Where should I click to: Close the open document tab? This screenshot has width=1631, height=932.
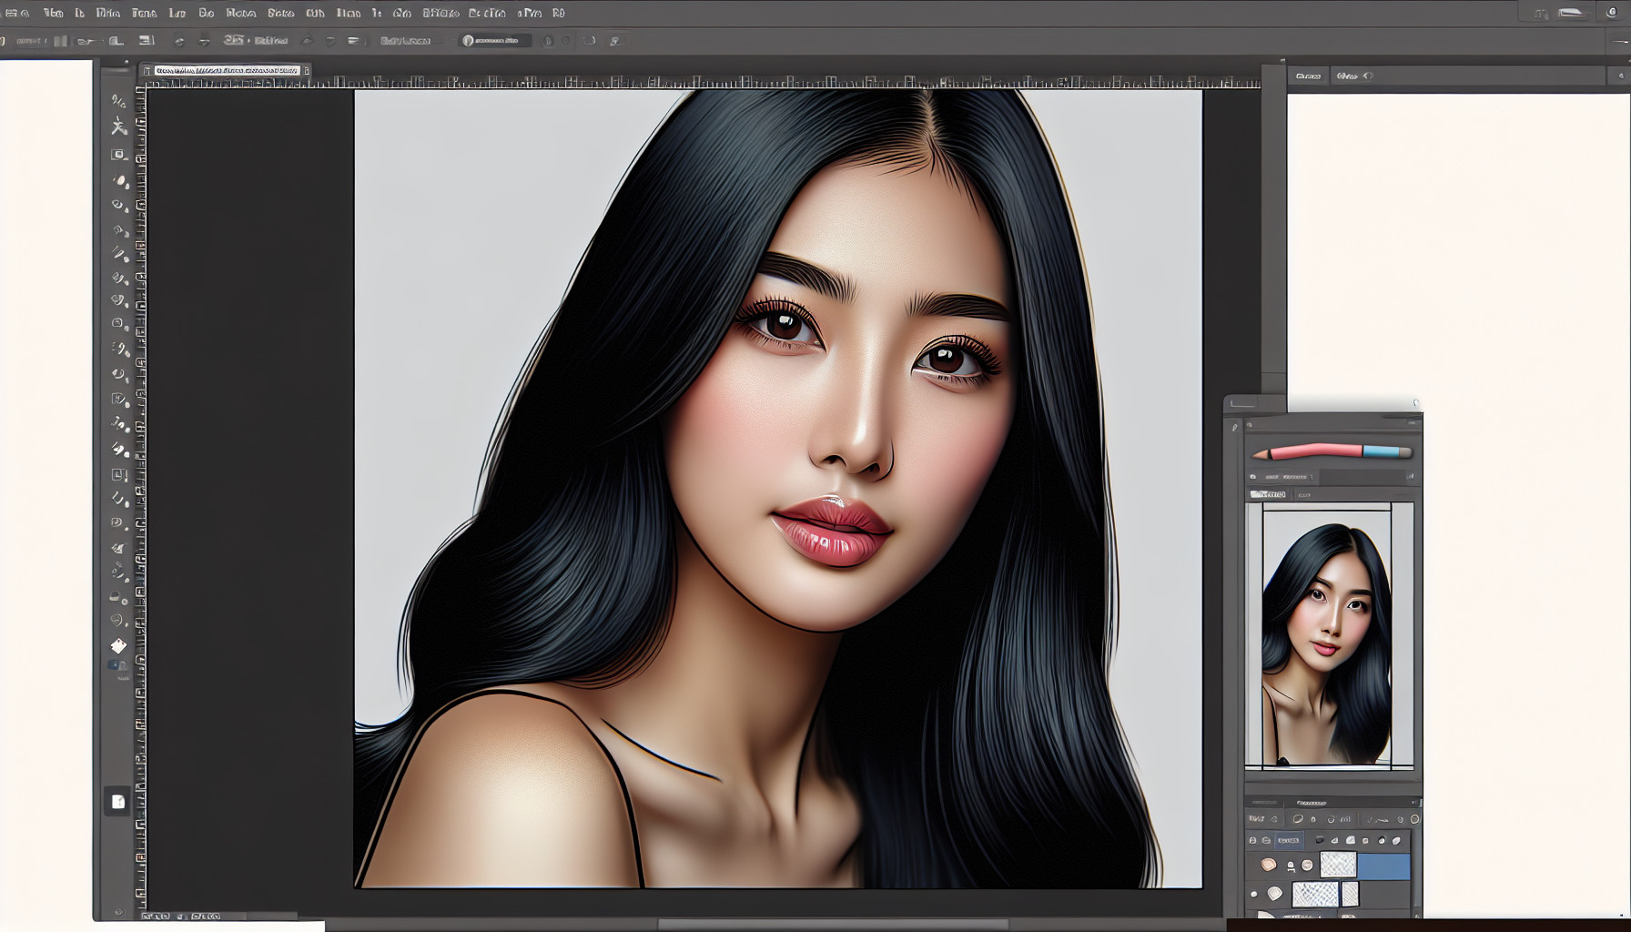pos(306,70)
